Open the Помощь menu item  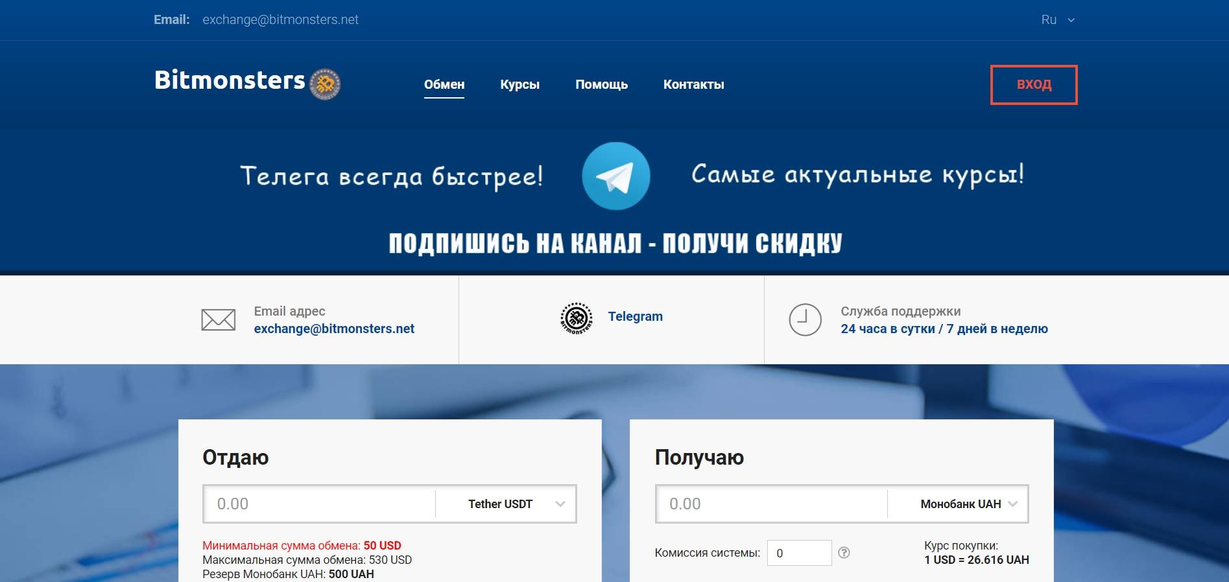coord(601,84)
